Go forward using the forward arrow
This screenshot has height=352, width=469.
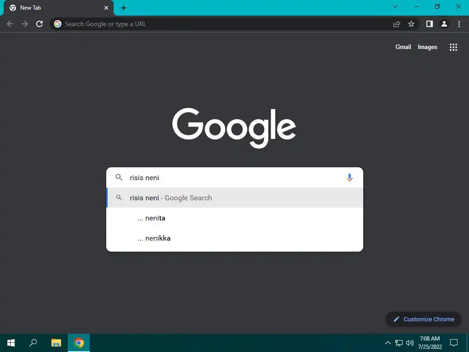25,24
